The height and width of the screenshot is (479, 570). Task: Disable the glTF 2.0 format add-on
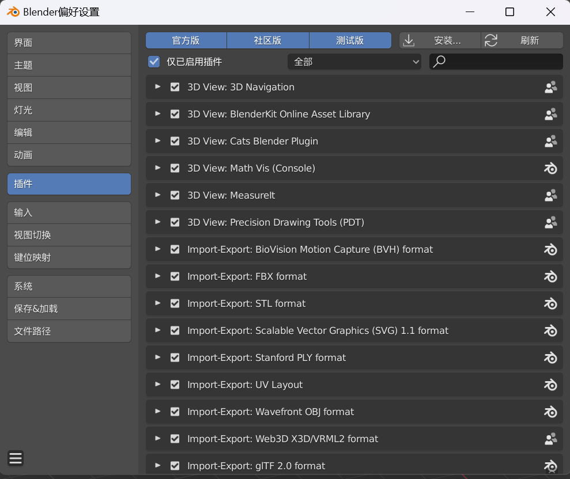(x=175, y=466)
